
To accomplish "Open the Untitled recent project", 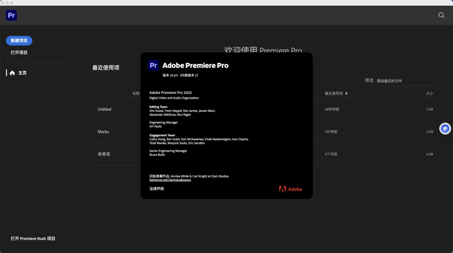I will click(104, 109).
